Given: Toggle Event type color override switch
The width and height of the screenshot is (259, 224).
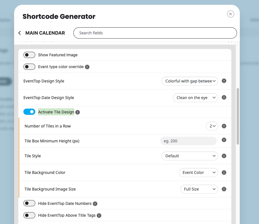Looking at the screenshot, I should (x=29, y=67).
